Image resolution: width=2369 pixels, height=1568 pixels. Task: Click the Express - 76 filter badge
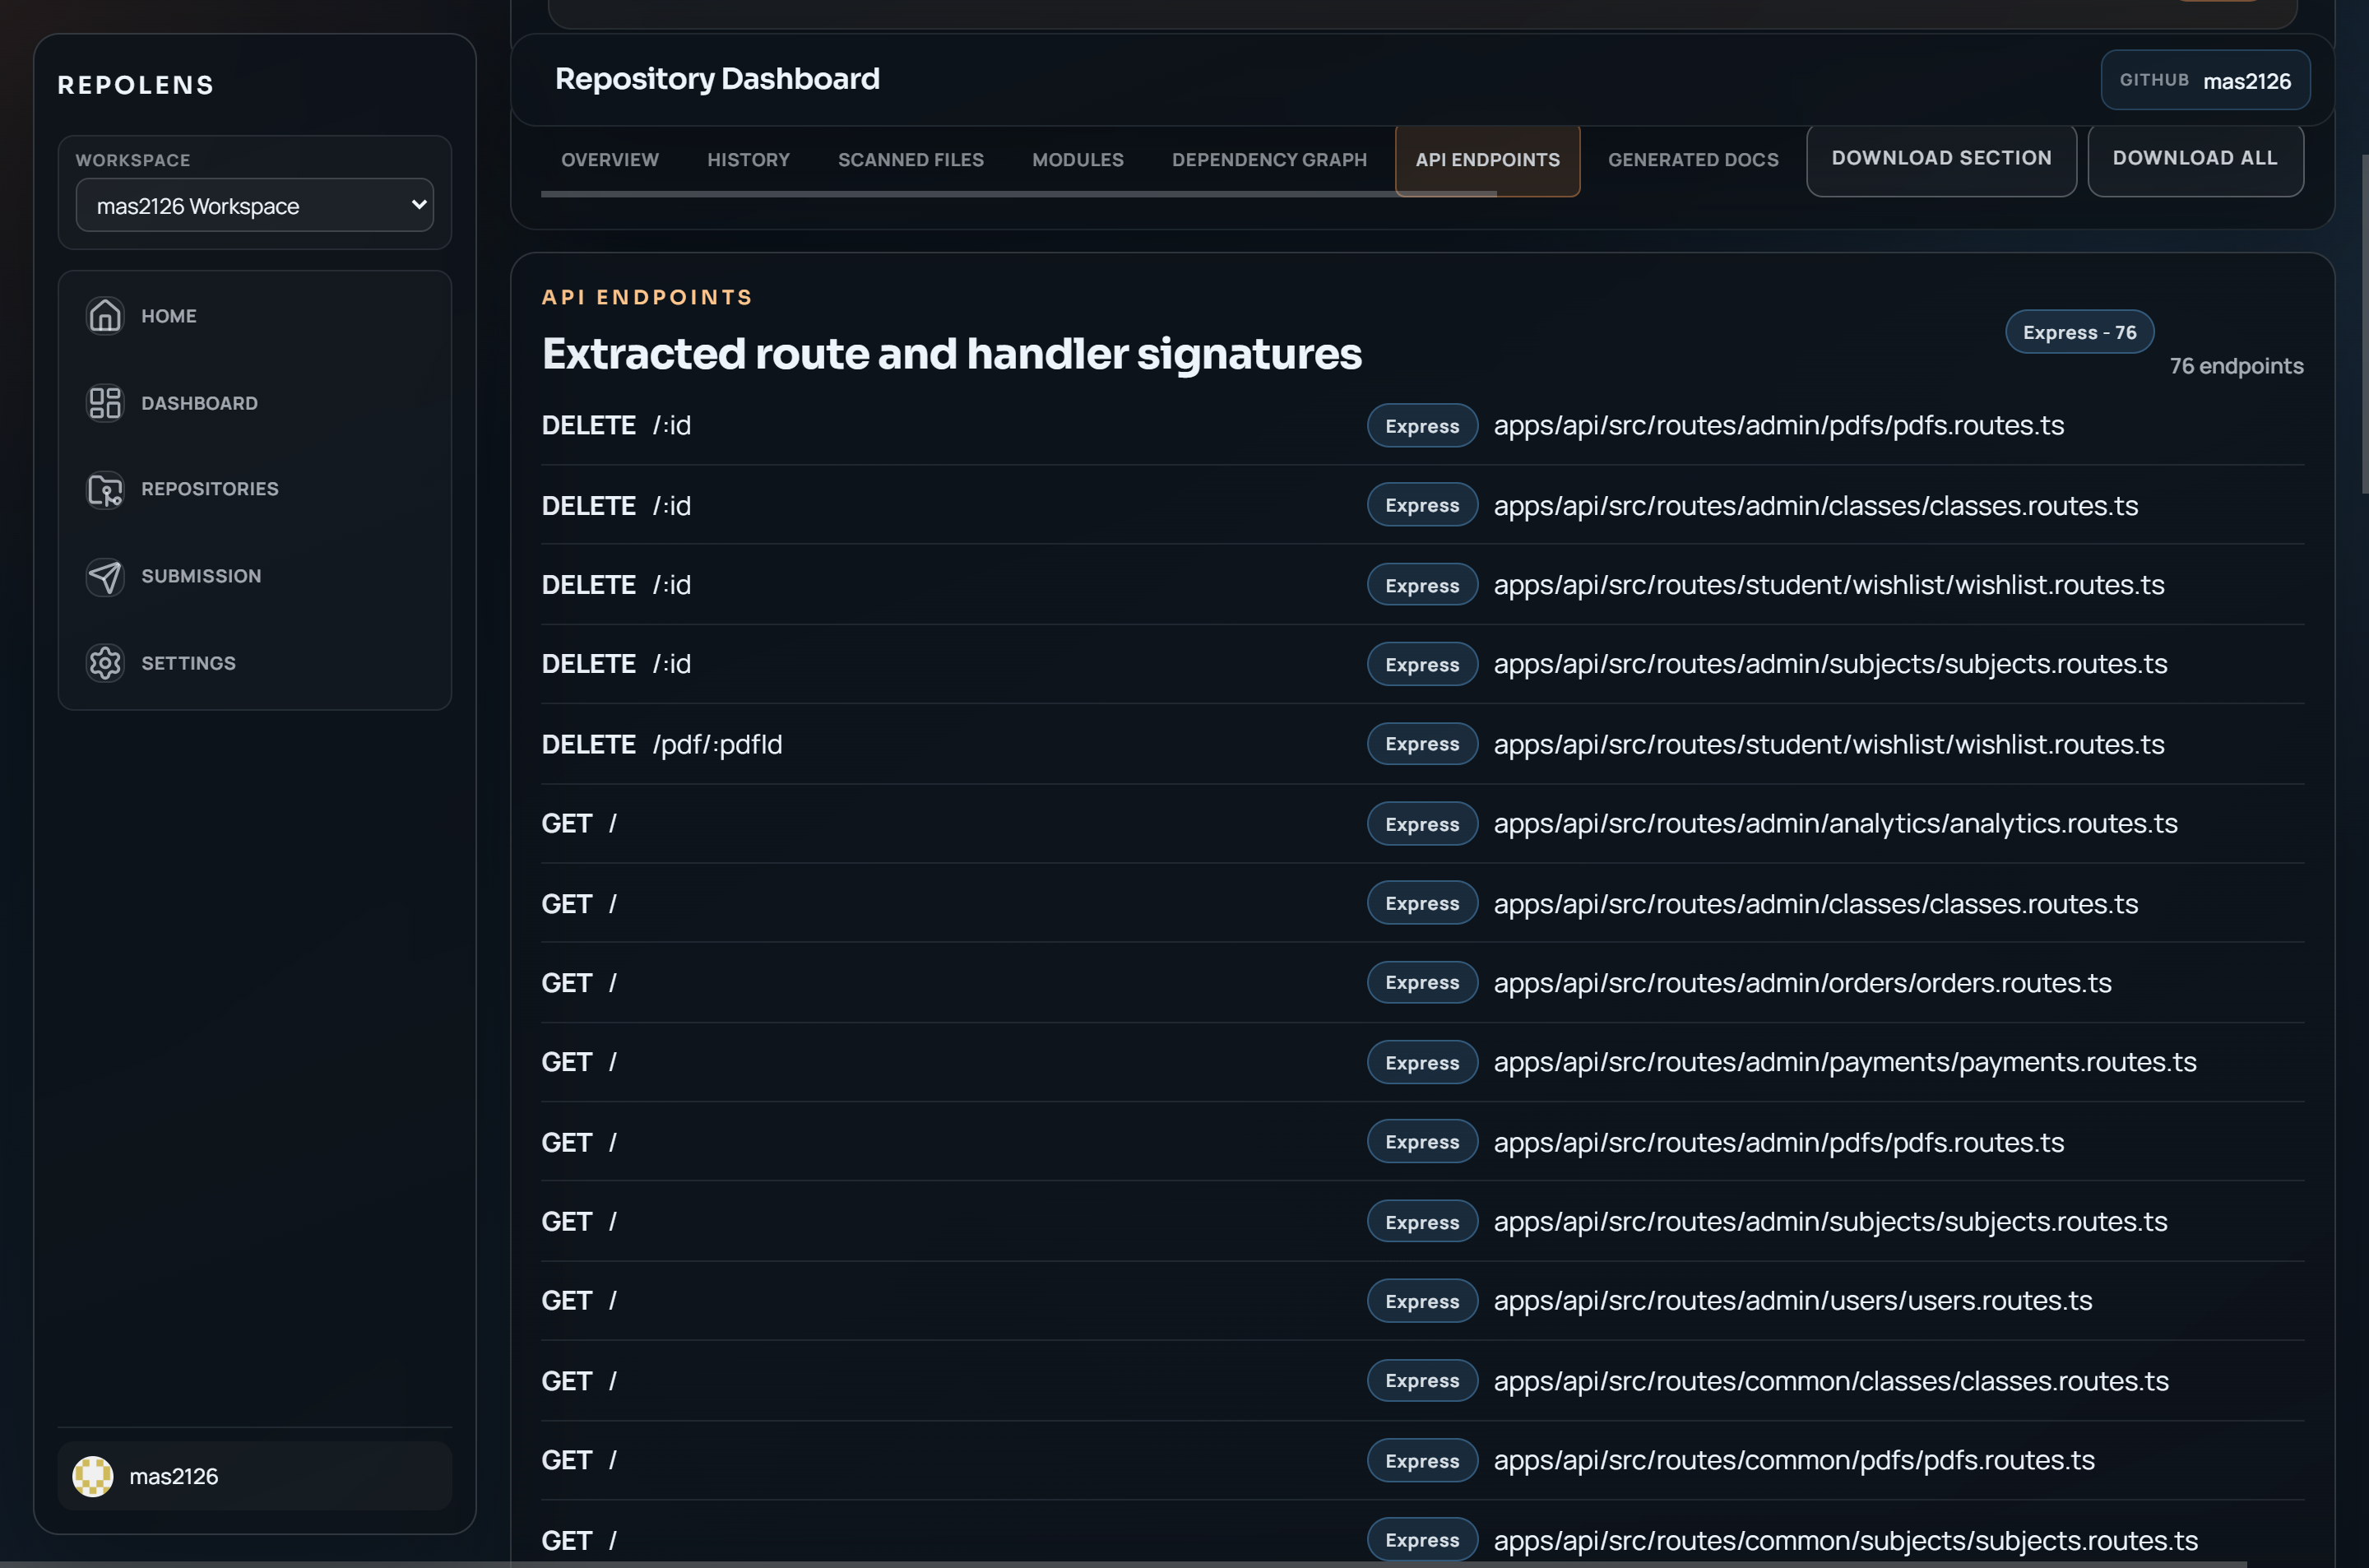[x=2079, y=332]
